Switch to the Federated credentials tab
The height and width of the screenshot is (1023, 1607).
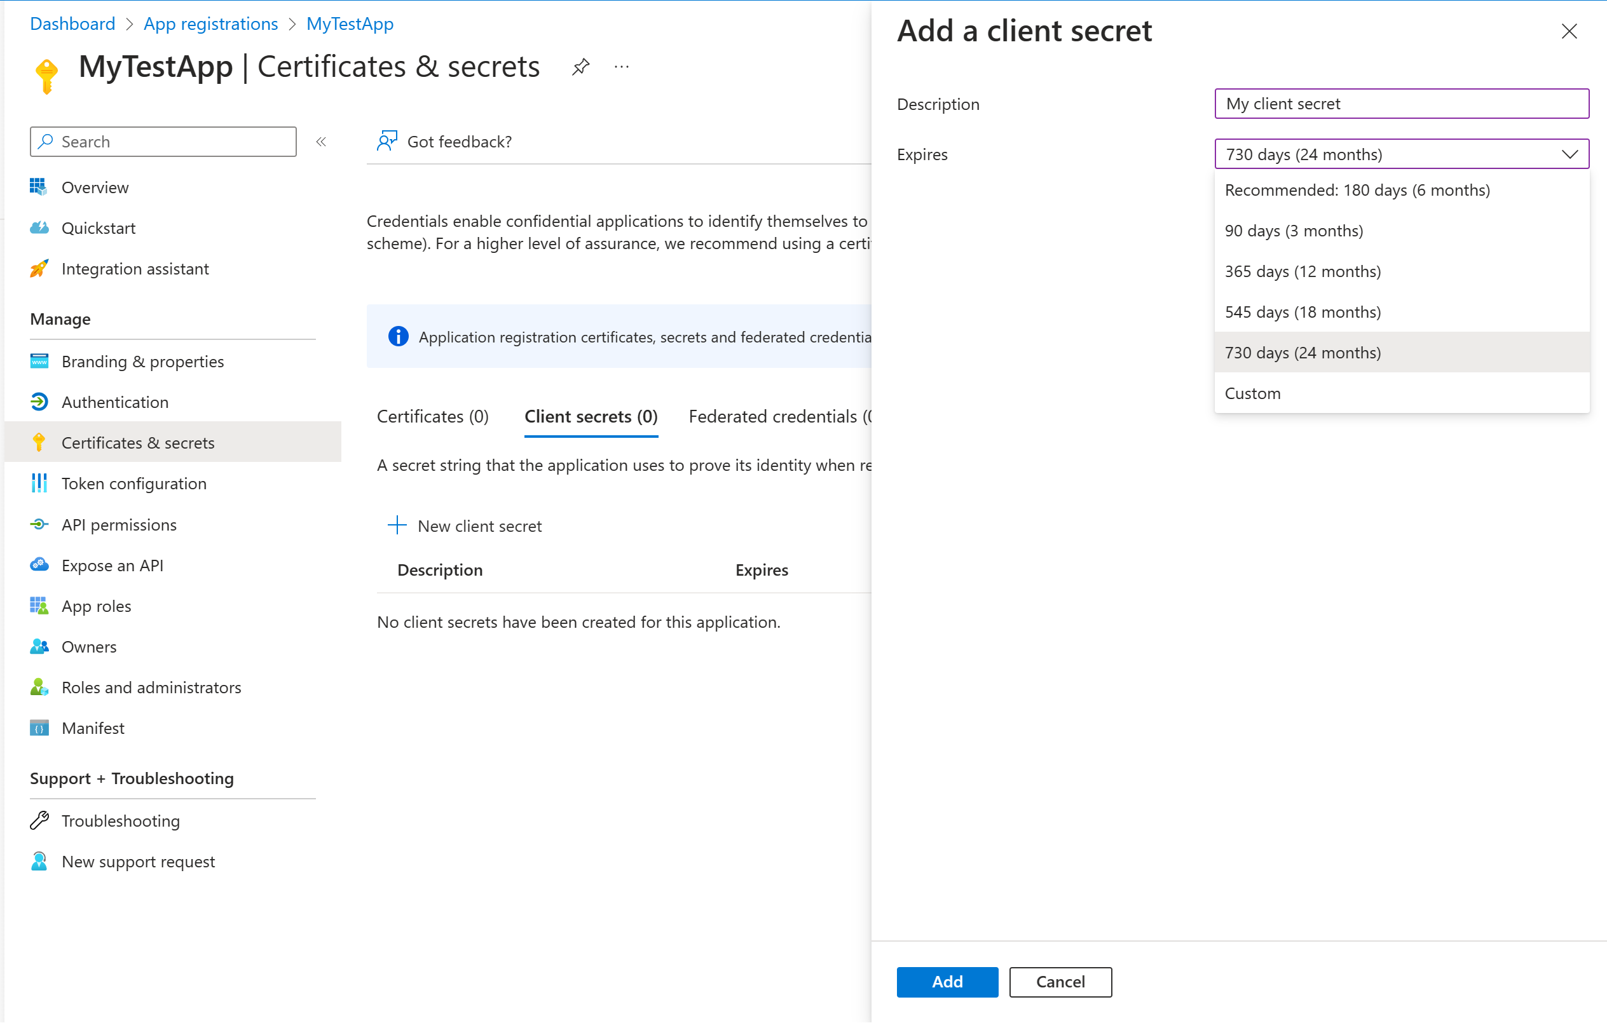point(779,417)
